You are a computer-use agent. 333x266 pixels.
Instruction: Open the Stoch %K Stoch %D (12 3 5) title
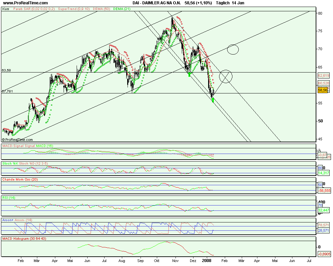point(25,163)
